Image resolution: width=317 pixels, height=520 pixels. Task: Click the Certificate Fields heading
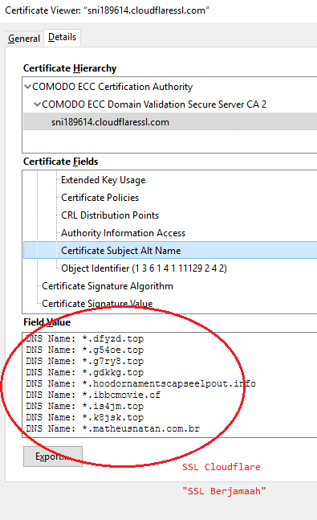pos(61,162)
